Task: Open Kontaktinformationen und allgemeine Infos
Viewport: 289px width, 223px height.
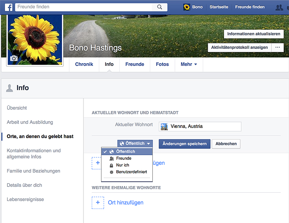Action: tap(34, 154)
